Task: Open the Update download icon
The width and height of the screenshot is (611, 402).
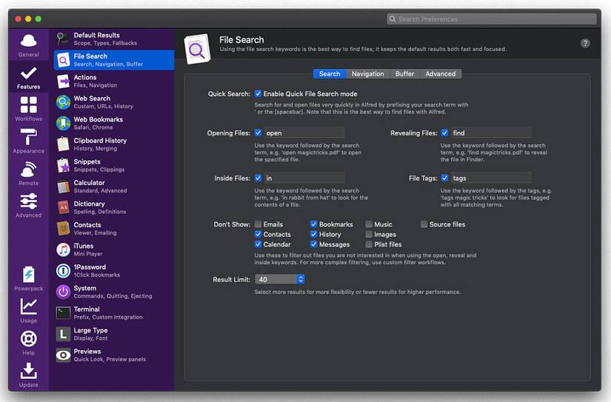Action: 28,371
